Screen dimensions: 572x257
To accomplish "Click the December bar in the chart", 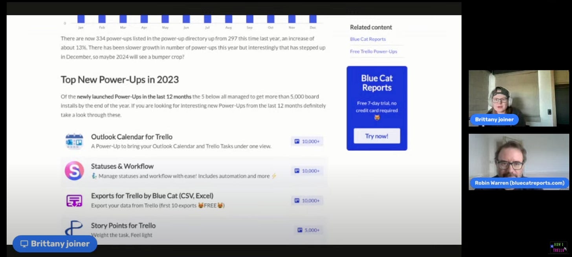I will coord(312,19).
